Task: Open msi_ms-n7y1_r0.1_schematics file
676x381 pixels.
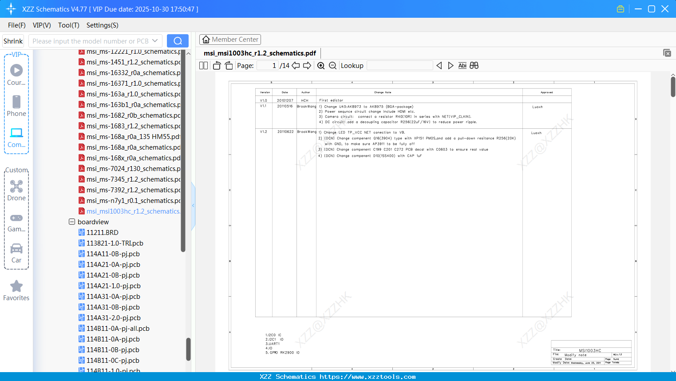Action: pos(130,201)
